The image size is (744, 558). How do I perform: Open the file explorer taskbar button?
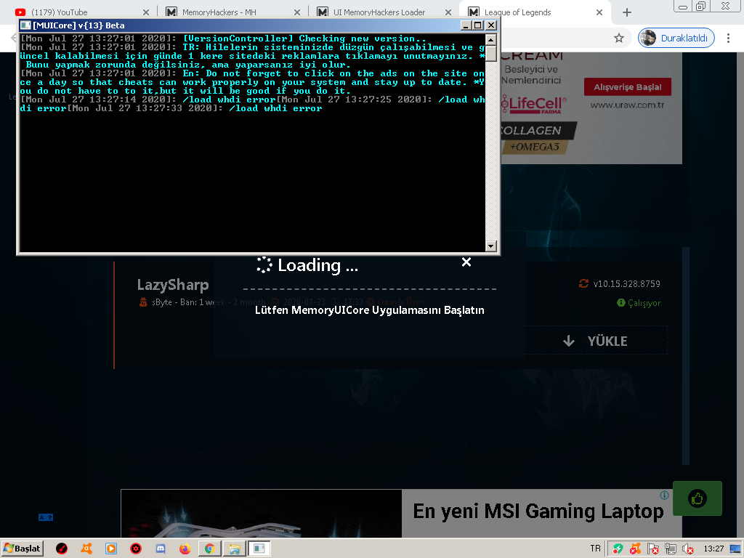pyautogui.click(x=234, y=549)
